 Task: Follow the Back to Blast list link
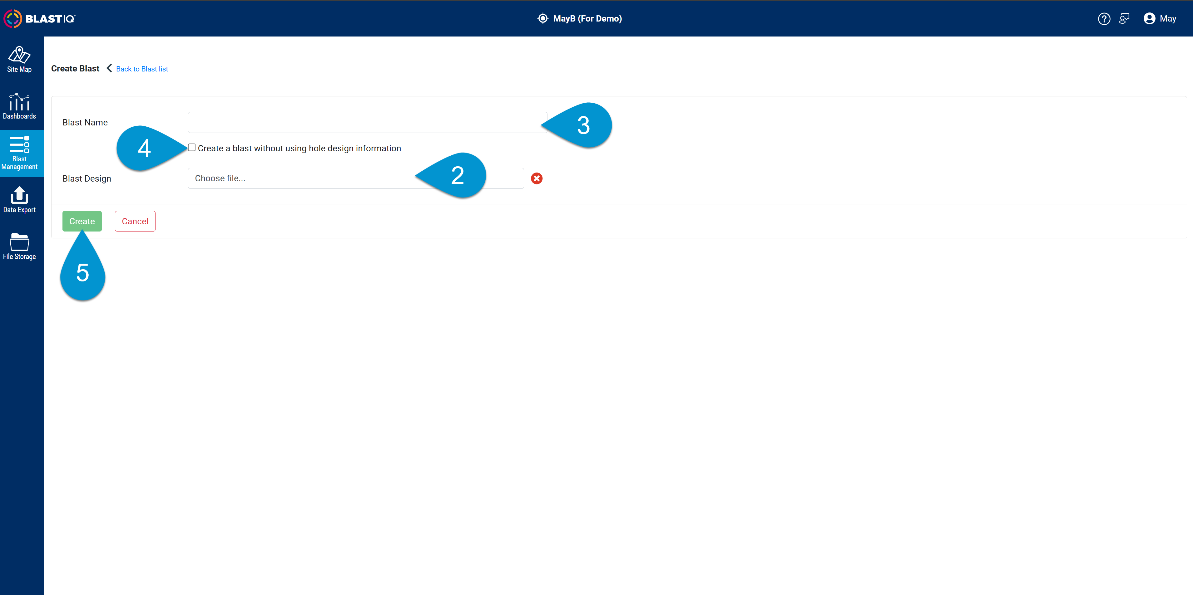(x=142, y=69)
